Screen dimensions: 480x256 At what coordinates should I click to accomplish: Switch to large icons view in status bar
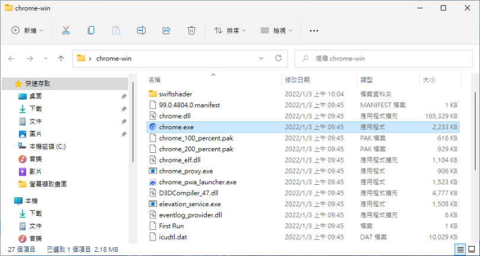[471, 249]
